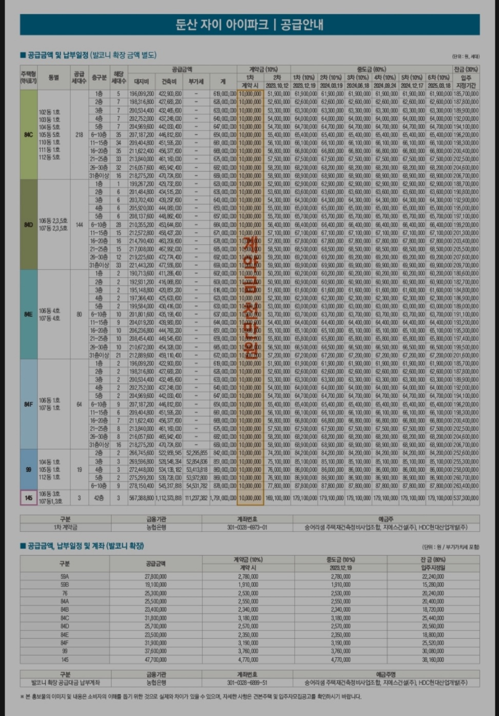Click the '잔금 (30%)' header cell

coord(466,69)
